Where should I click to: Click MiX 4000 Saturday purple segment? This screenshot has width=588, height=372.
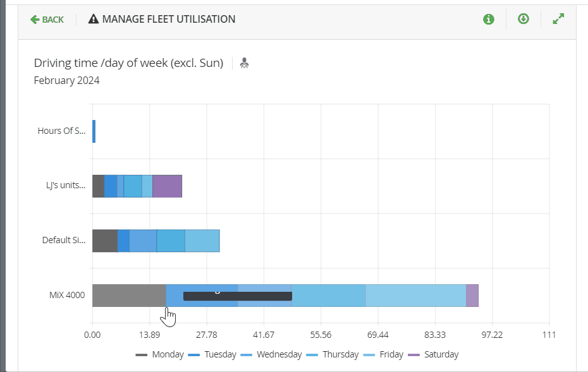click(472, 296)
